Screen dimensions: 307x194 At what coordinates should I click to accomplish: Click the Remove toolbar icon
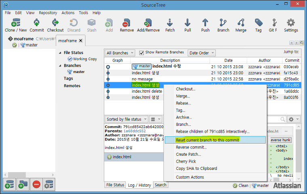(127, 23)
